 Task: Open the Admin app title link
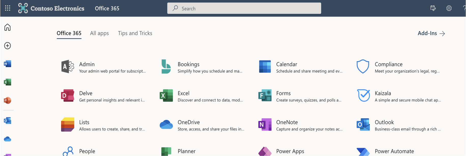click(87, 64)
